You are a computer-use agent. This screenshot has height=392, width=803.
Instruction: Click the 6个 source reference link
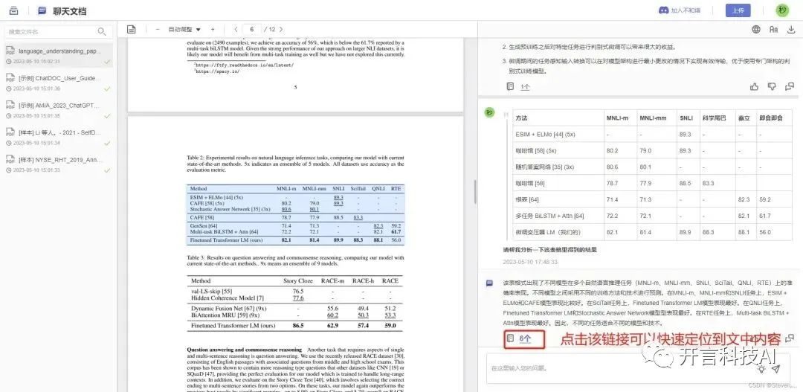(526, 338)
